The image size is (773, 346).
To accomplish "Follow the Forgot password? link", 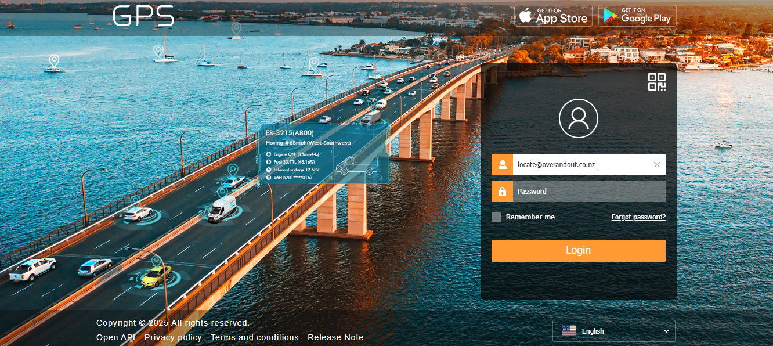I will coord(638,217).
